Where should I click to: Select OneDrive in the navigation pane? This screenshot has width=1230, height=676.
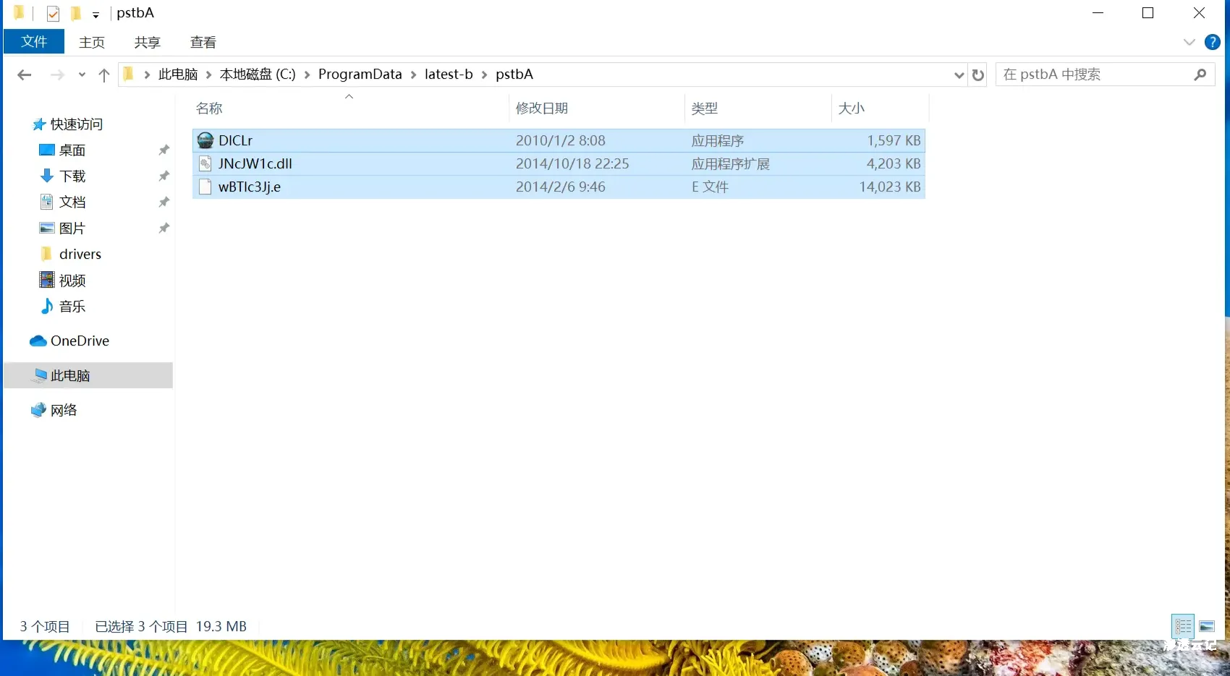(80, 341)
